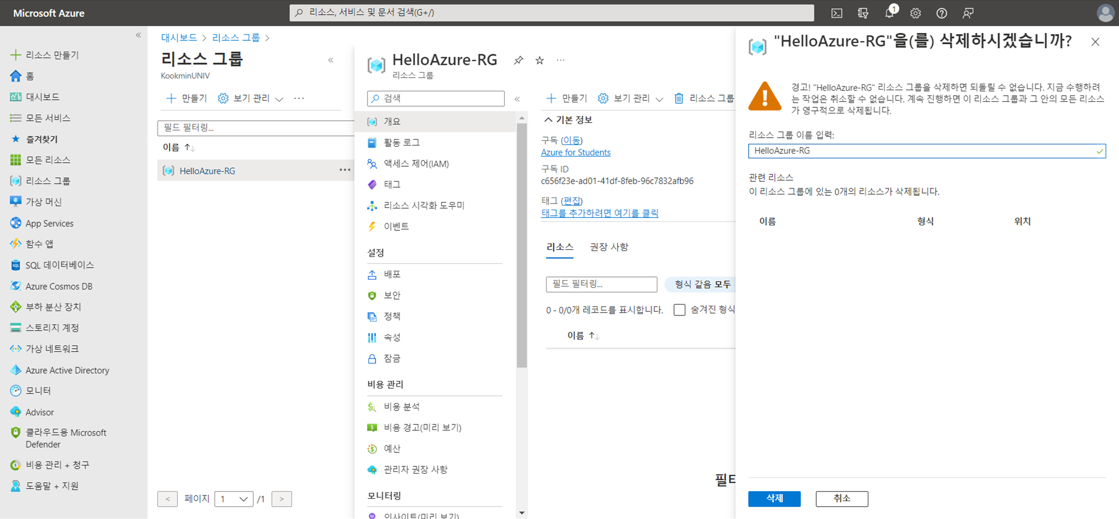Click the 태그를 추가하려면 여기를 클릭 link
Screen dimensions: 1119x519
pos(600,213)
